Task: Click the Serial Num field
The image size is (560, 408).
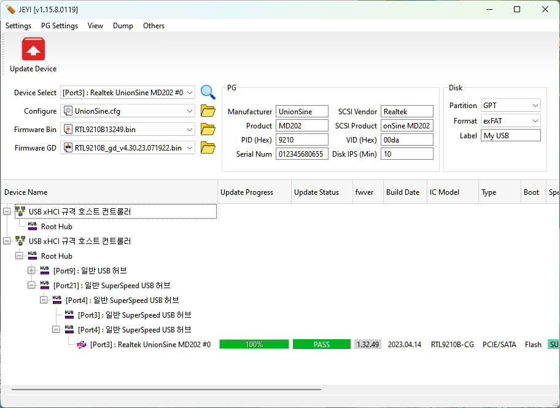Action: (301, 154)
